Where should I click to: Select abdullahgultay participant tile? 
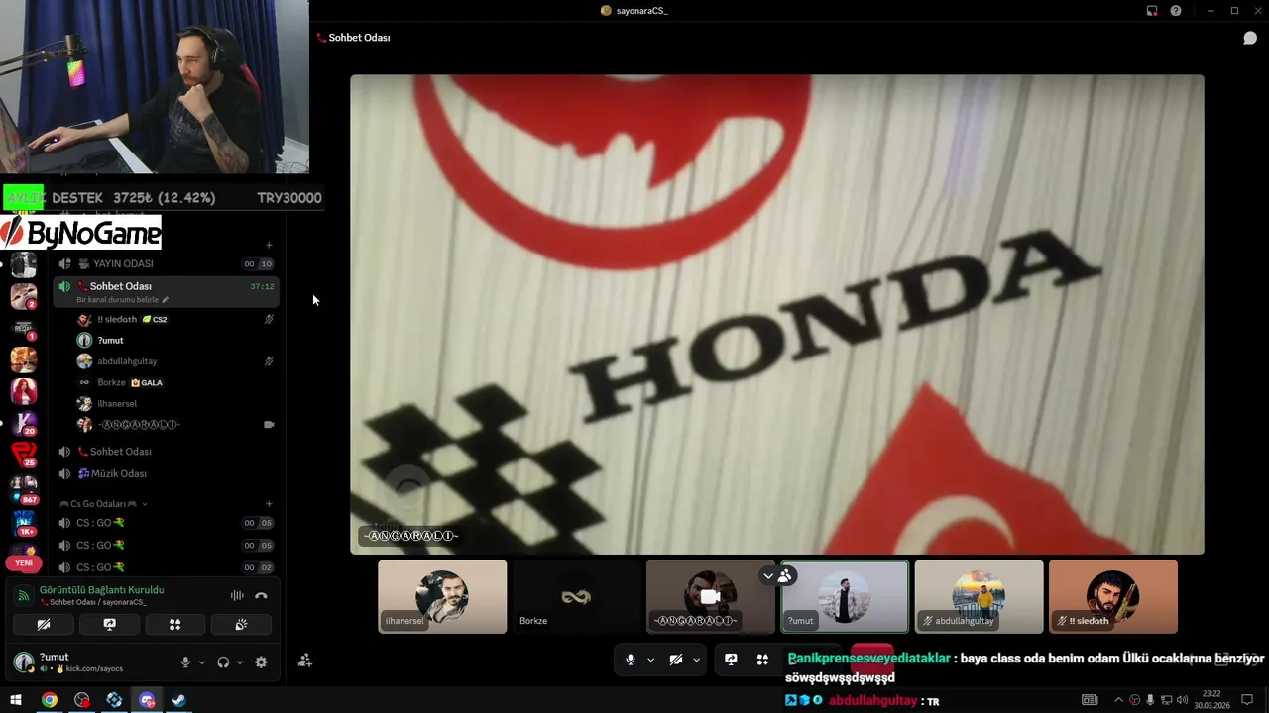[979, 597]
